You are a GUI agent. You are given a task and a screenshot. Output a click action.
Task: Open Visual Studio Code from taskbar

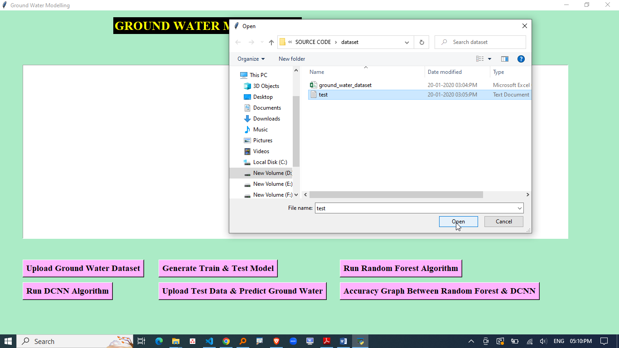click(x=209, y=341)
